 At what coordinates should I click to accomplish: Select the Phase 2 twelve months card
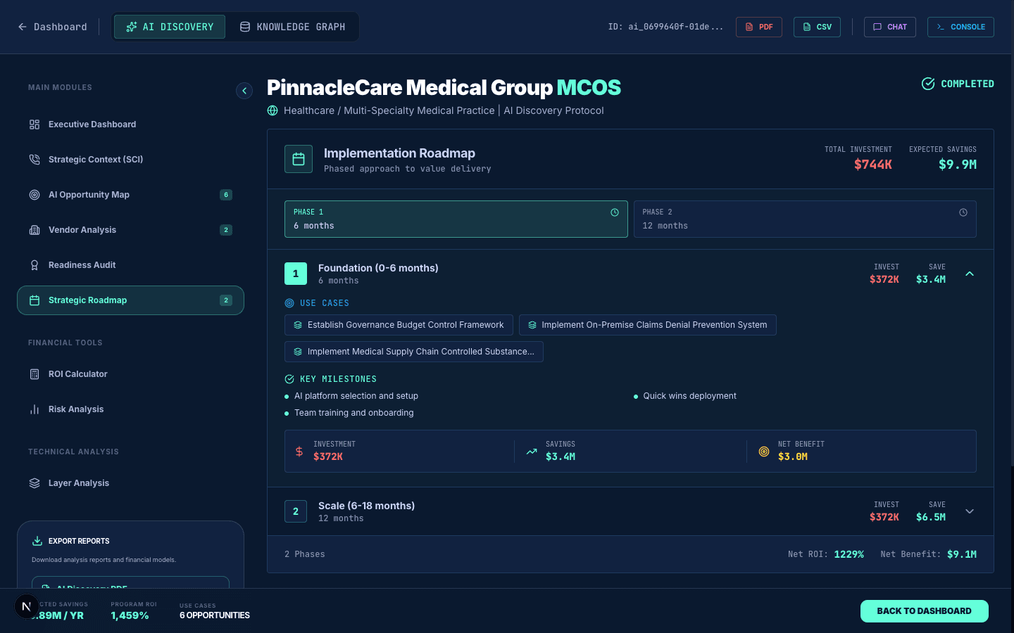[805, 219]
